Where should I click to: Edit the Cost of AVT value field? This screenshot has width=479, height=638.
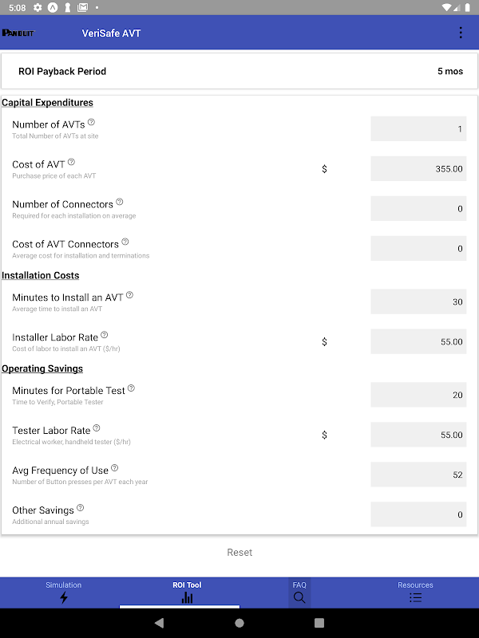[418, 169]
